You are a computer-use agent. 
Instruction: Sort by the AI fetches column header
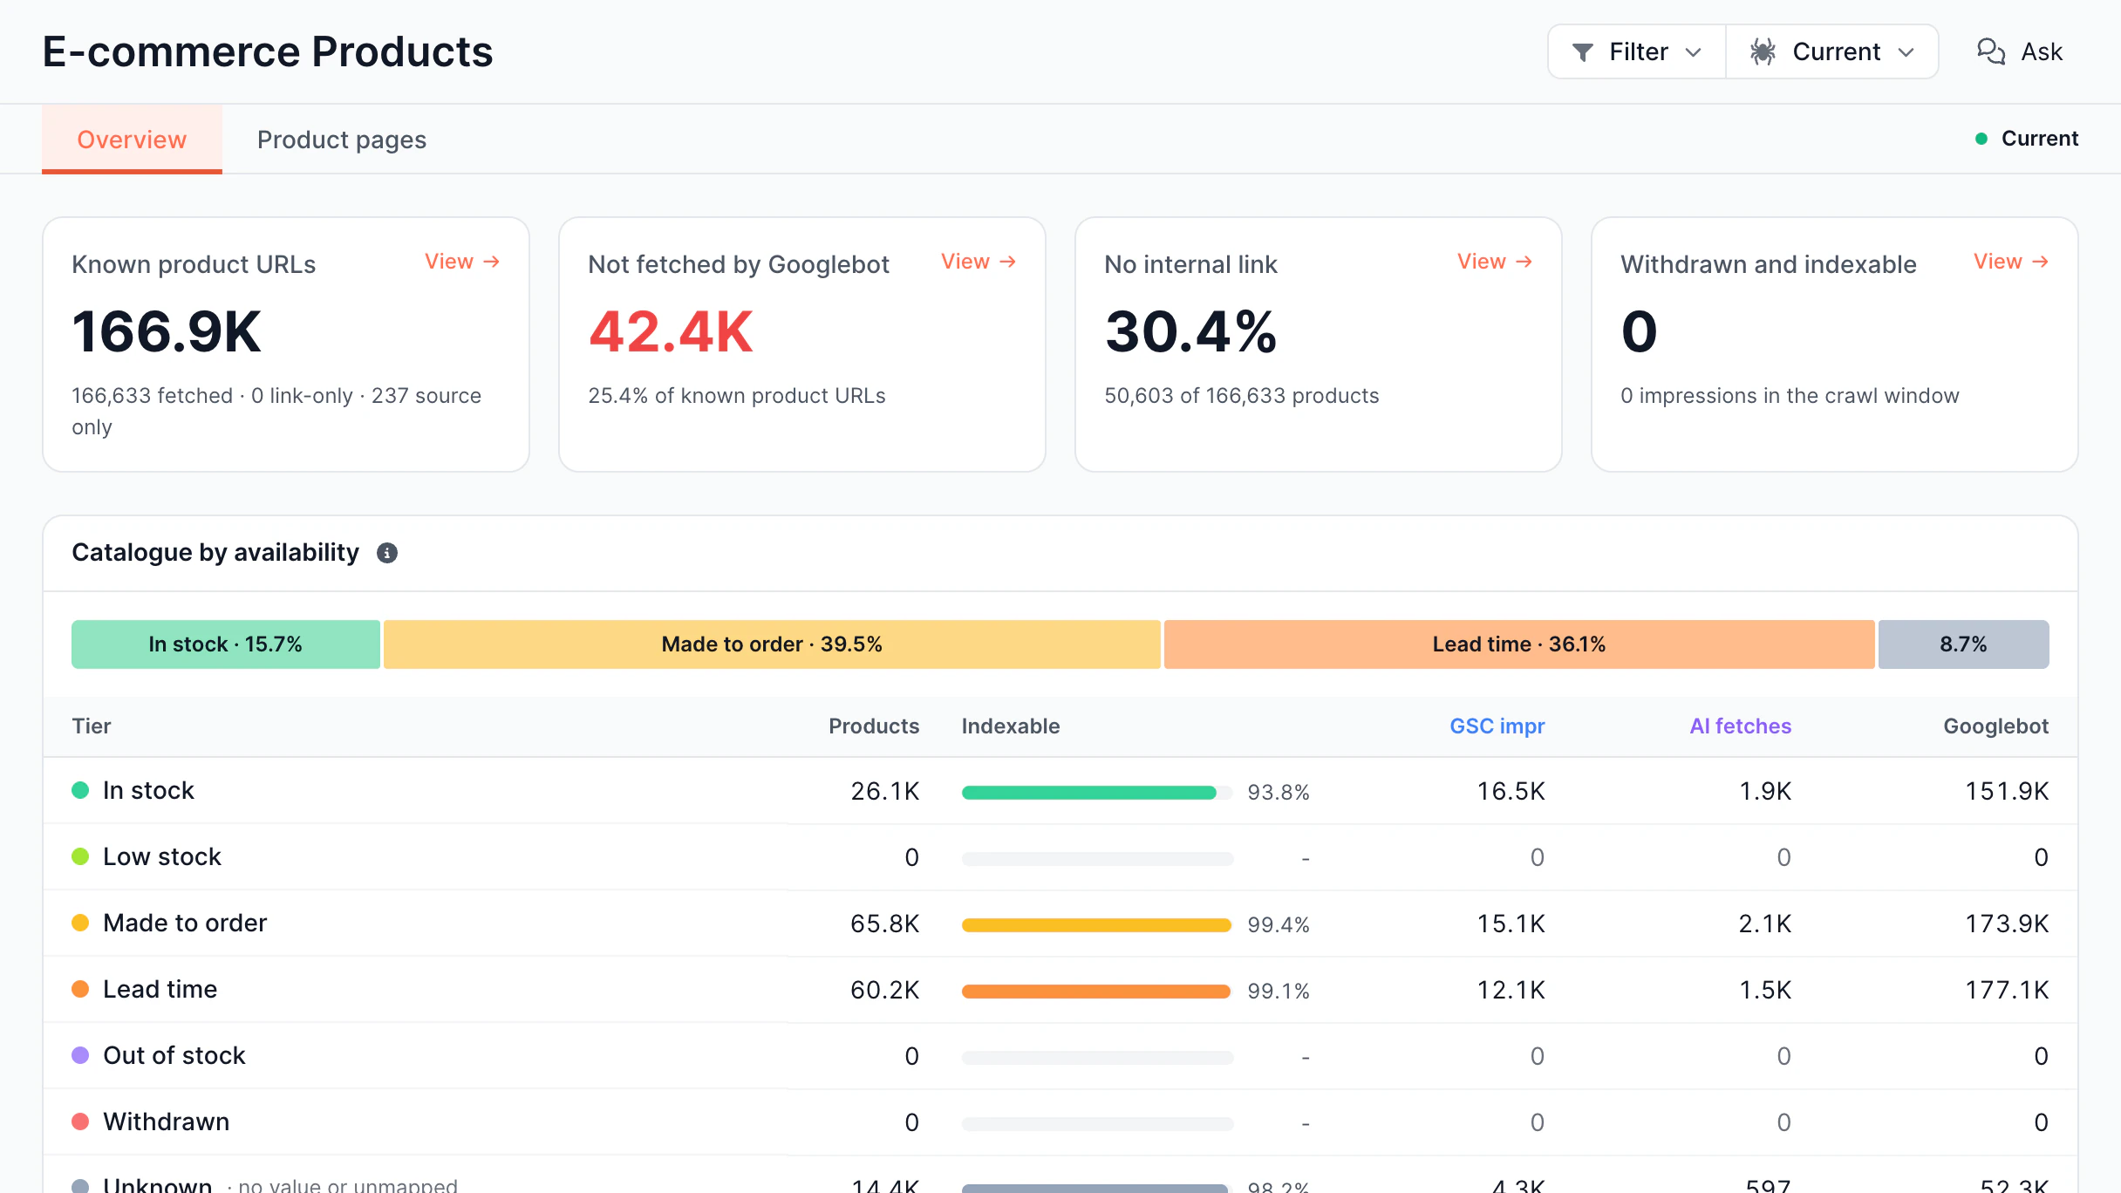pyautogui.click(x=1741, y=726)
